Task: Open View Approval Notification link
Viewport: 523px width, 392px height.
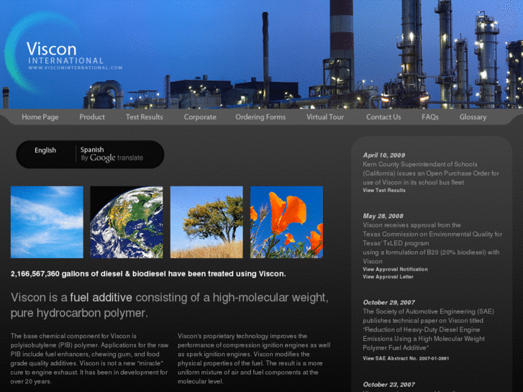Action: point(395,269)
